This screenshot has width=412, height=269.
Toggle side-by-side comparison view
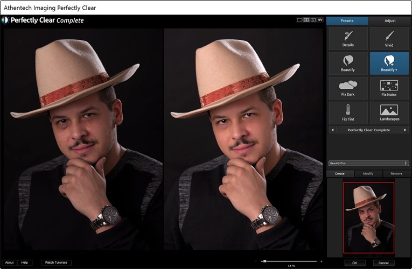(306, 20)
